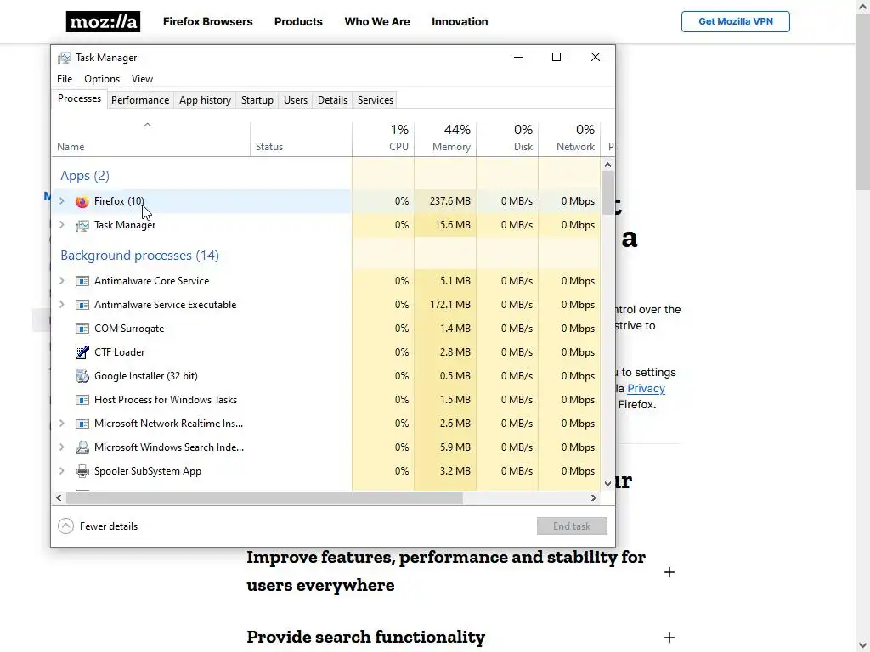This screenshot has width=870, height=652.
Task: Switch to the Services tab
Action: click(375, 100)
